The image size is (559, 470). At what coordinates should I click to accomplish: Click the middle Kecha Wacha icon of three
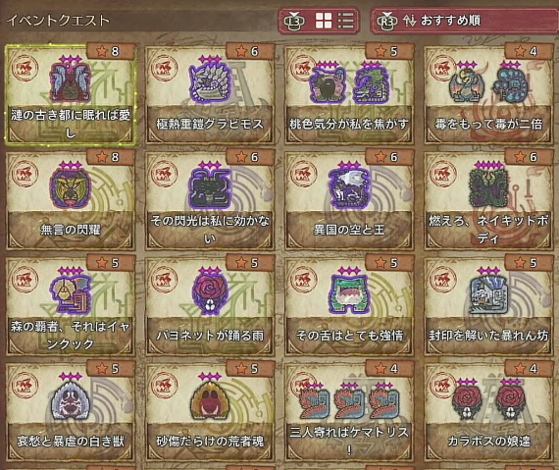[x=349, y=403]
